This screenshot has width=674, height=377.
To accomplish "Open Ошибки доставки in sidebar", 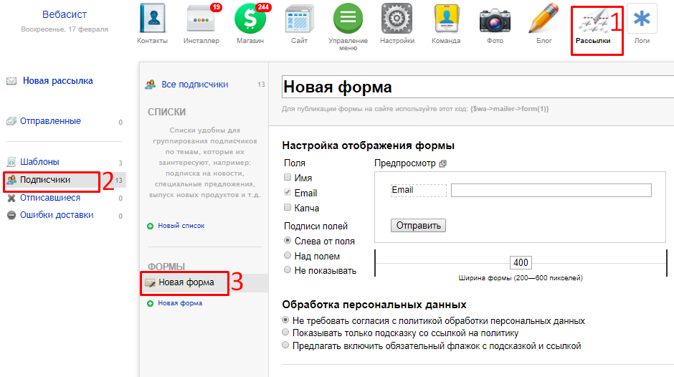I will click(57, 215).
